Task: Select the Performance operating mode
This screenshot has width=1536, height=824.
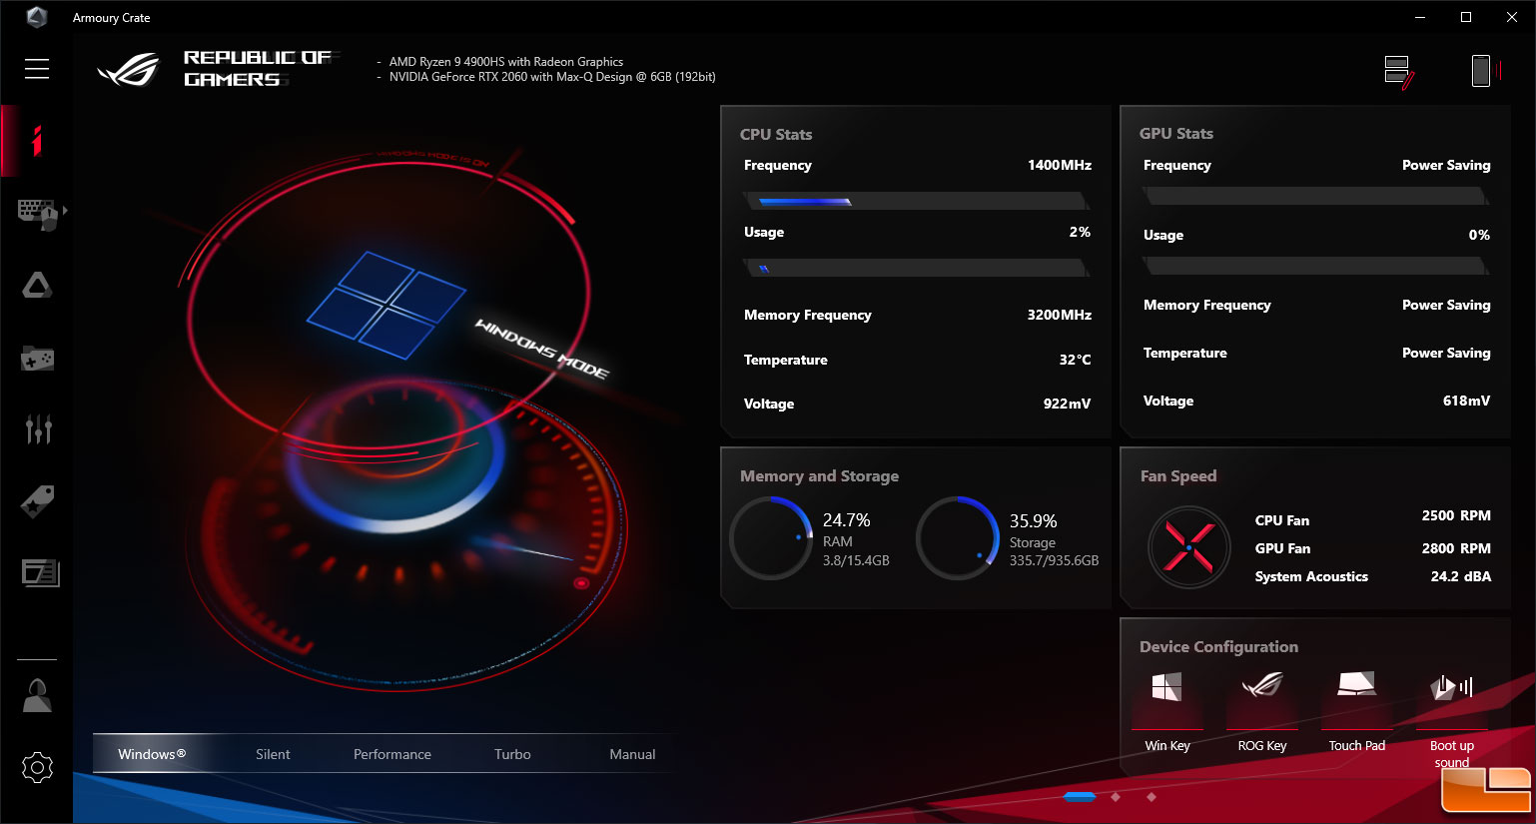Action: [392, 754]
